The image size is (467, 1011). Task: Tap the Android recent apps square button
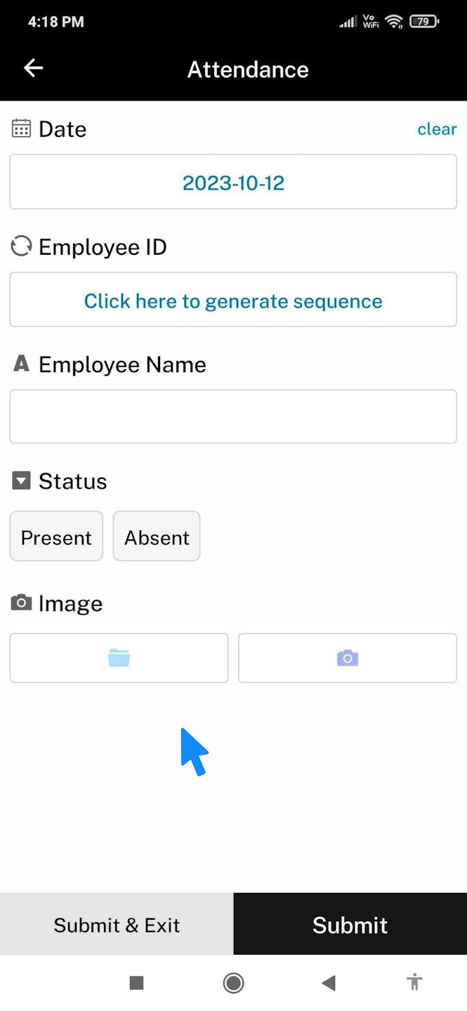click(136, 983)
